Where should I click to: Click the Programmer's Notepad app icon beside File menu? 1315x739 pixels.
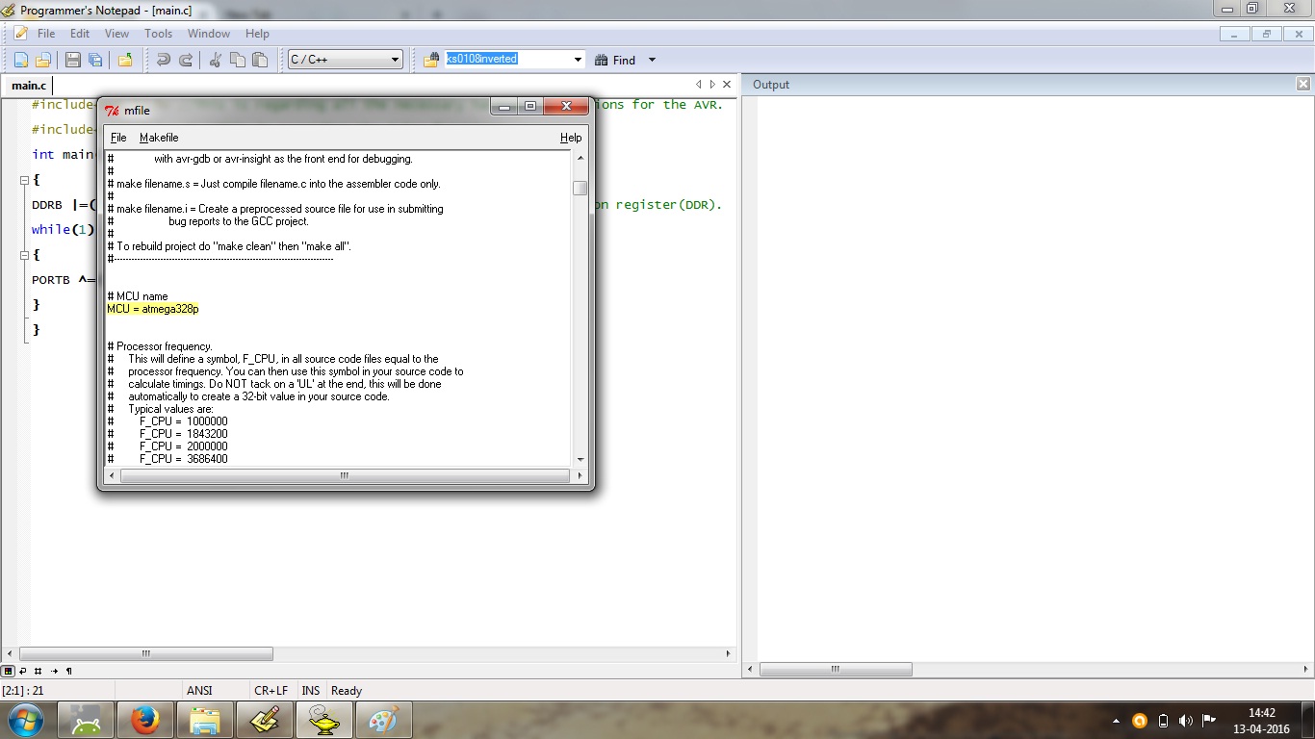click(x=20, y=34)
